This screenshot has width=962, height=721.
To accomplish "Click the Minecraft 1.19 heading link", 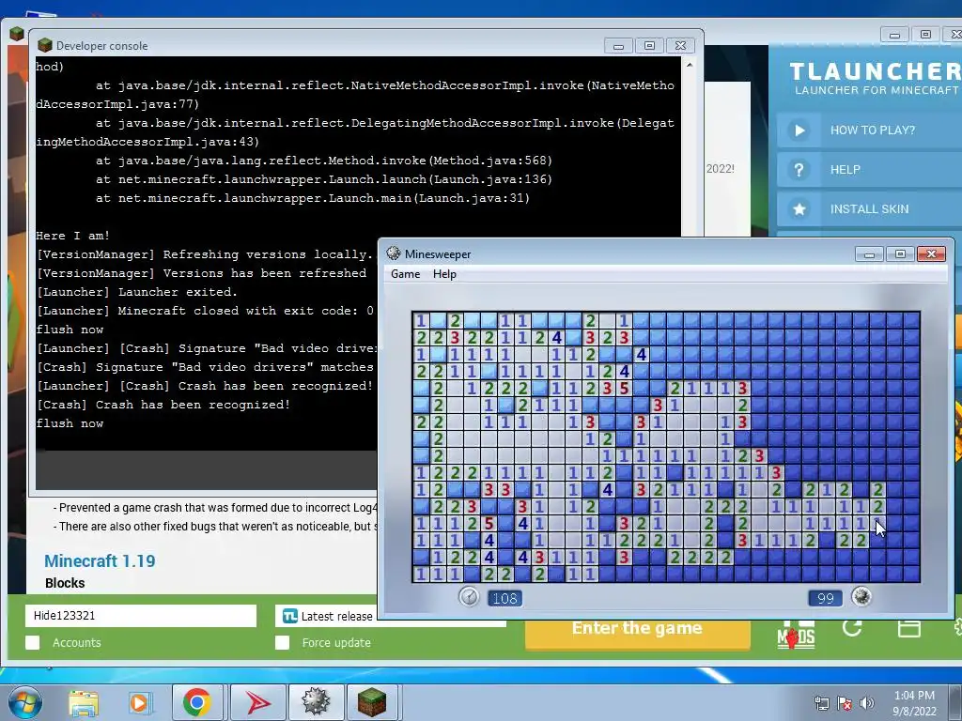I will click(100, 561).
